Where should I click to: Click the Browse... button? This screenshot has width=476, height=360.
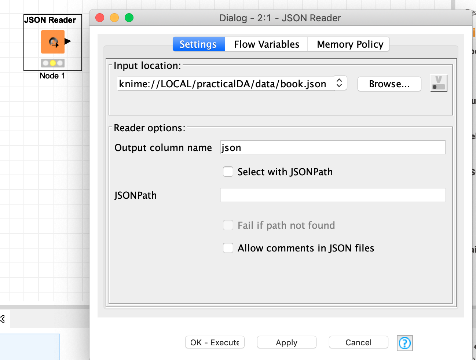point(389,84)
